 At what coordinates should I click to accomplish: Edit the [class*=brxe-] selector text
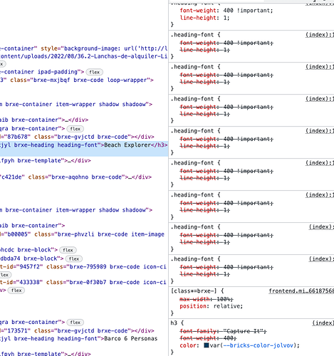pos(194,291)
